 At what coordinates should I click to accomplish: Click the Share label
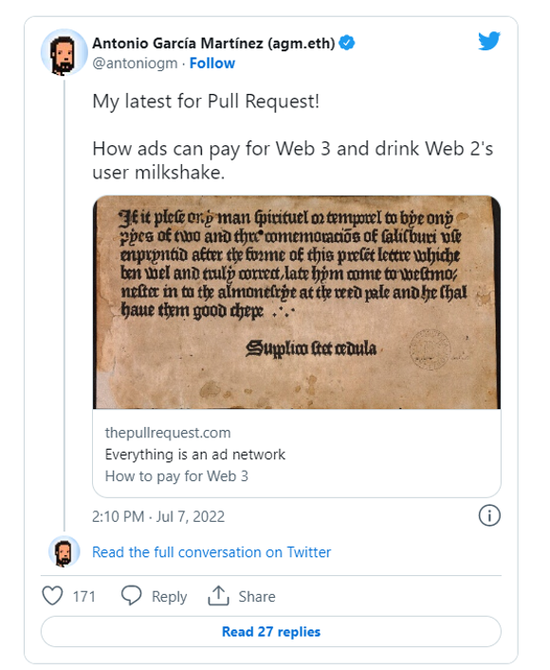pos(257,597)
